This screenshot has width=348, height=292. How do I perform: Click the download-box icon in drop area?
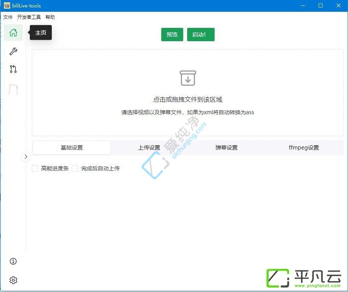click(x=188, y=78)
